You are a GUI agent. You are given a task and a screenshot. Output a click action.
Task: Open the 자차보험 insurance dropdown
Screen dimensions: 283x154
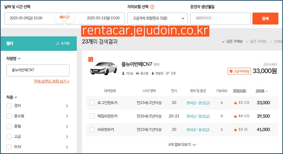[x=157, y=18]
